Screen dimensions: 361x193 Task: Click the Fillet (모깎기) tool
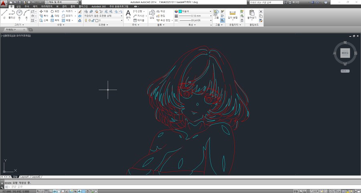click(x=67, y=16)
